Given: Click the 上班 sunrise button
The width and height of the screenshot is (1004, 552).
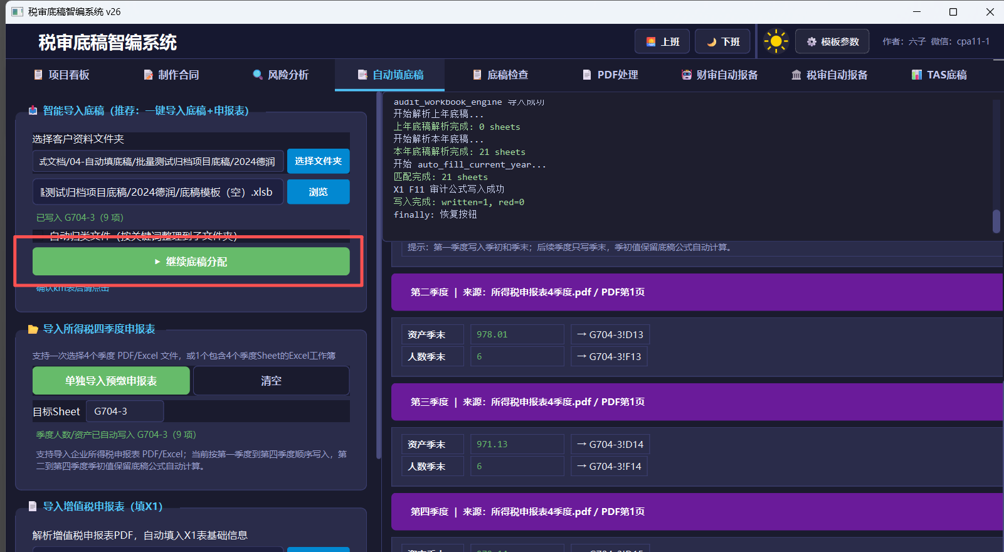Looking at the screenshot, I should 662,41.
